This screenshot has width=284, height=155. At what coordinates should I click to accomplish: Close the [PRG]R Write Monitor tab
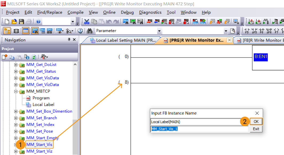[229, 40]
